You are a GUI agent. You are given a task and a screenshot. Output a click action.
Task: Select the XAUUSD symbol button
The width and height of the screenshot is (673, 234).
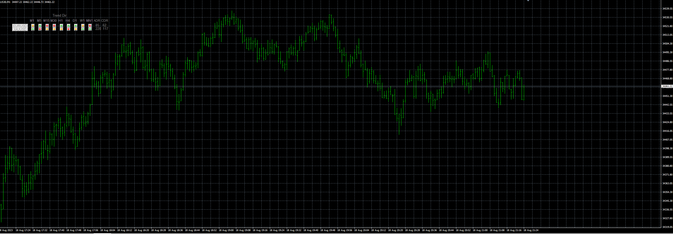(20, 29)
